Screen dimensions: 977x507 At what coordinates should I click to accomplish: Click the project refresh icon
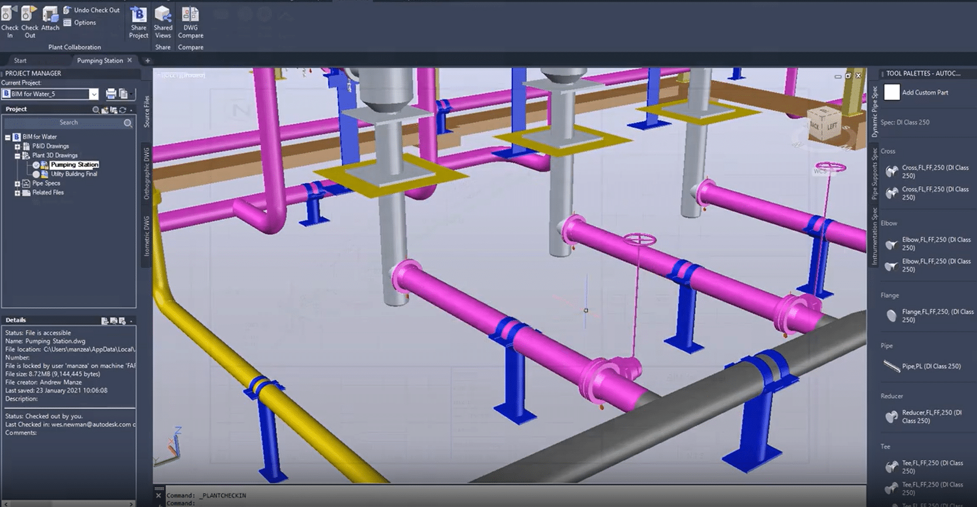pyautogui.click(x=122, y=110)
